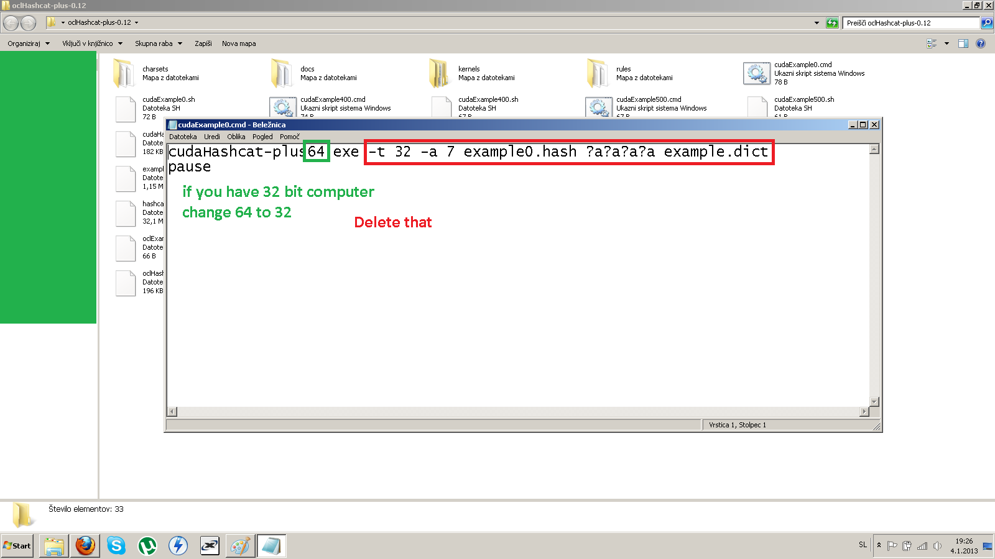Select cudaExample400.cmd script icon
The height and width of the screenshot is (559, 995).
[x=283, y=107]
